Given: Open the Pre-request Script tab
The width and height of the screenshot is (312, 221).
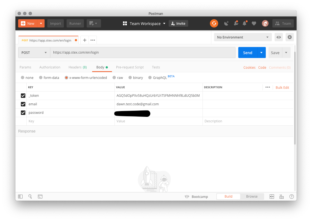Looking at the screenshot, I should 130,67.
